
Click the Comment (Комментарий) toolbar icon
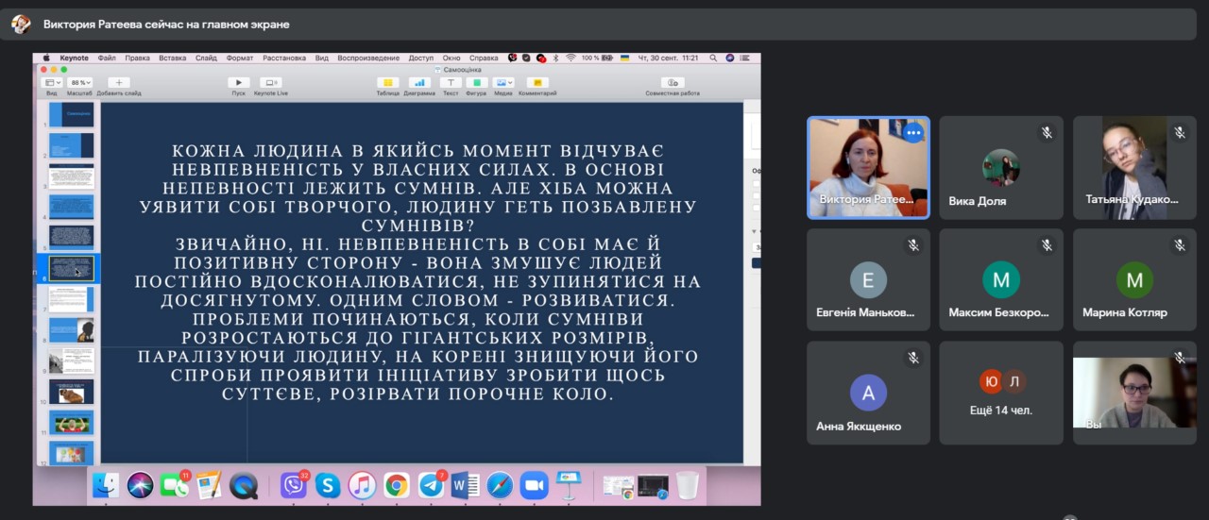[x=537, y=83]
